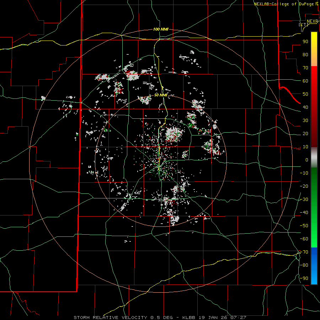Click the 40 value on velocity scale
The height and width of the screenshot is (320, 320).
[x=305, y=107]
